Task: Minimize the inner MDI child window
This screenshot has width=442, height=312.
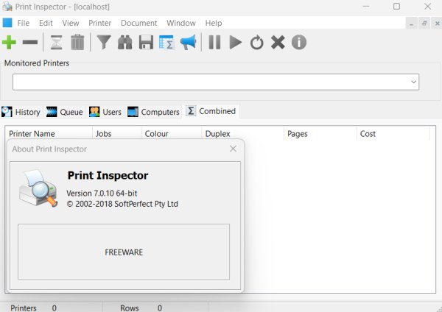Action: (x=412, y=24)
